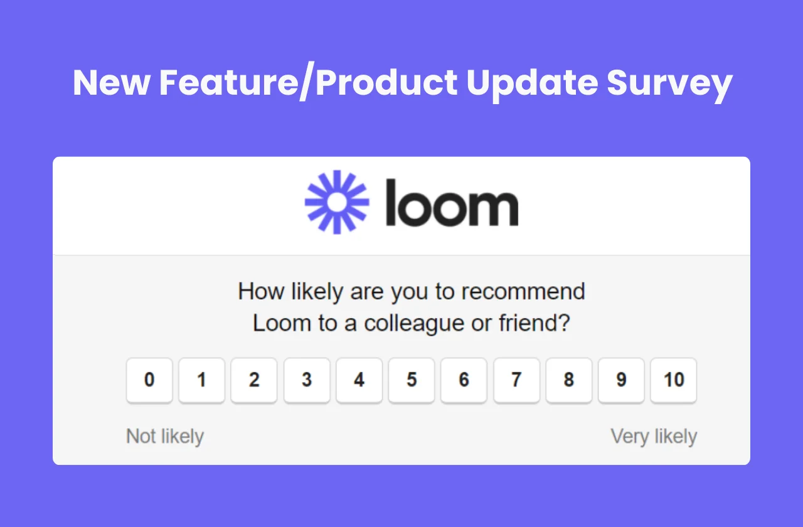
Task: Click the word "Update" in the title
Action: [x=533, y=83]
